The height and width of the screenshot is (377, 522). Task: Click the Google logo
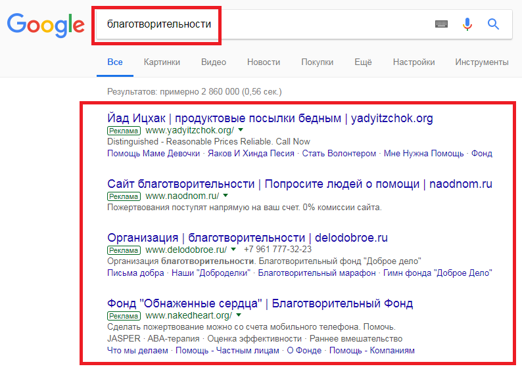tap(46, 24)
